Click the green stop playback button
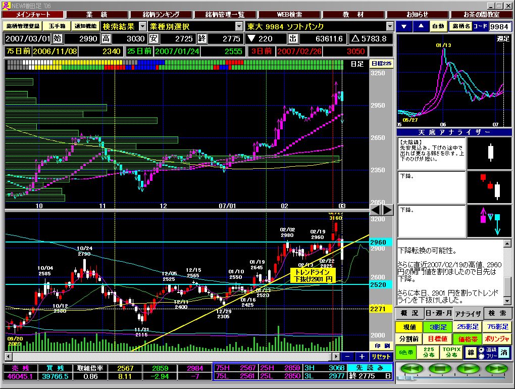The image size is (515, 389). (440, 369)
